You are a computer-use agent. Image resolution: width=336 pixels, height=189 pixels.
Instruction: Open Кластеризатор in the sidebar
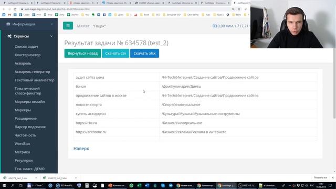(x=27, y=55)
